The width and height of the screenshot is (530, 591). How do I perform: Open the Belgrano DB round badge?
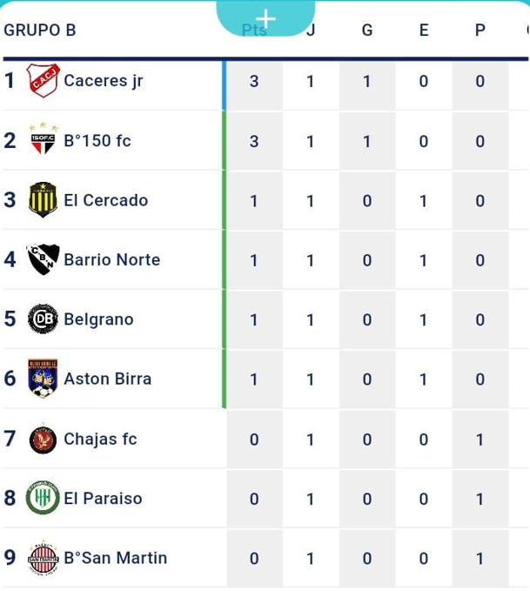43,319
